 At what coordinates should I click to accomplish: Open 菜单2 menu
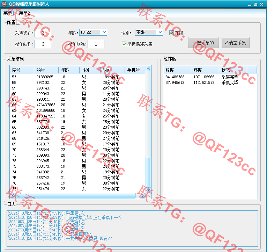(x=24, y=13)
